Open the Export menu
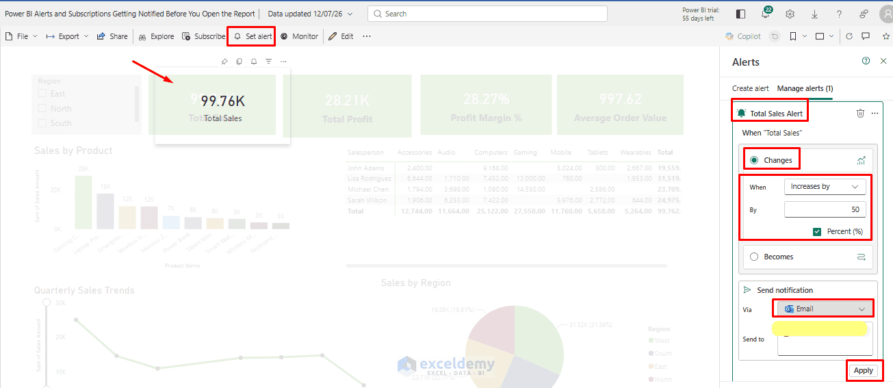The height and width of the screenshot is (388, 893). (67, 36)
